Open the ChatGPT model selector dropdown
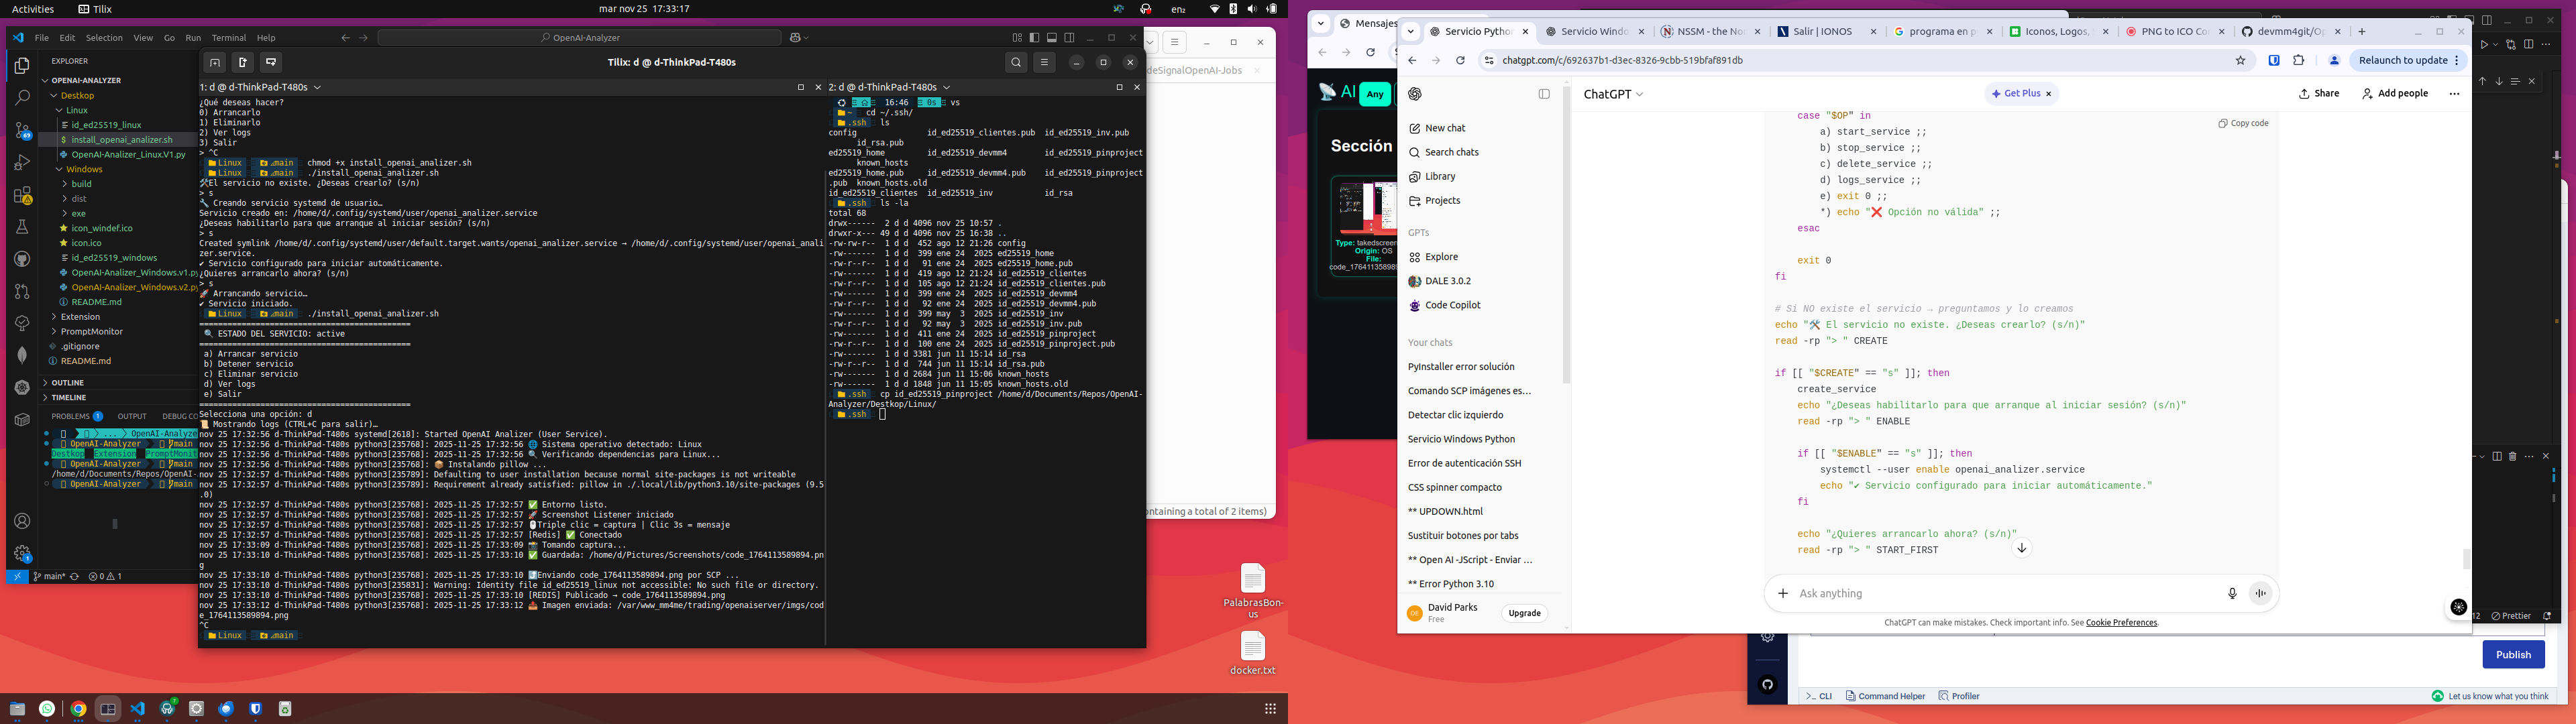Screen dimensions: 2576x724 pyautogui.click(x=1613, y=94)
